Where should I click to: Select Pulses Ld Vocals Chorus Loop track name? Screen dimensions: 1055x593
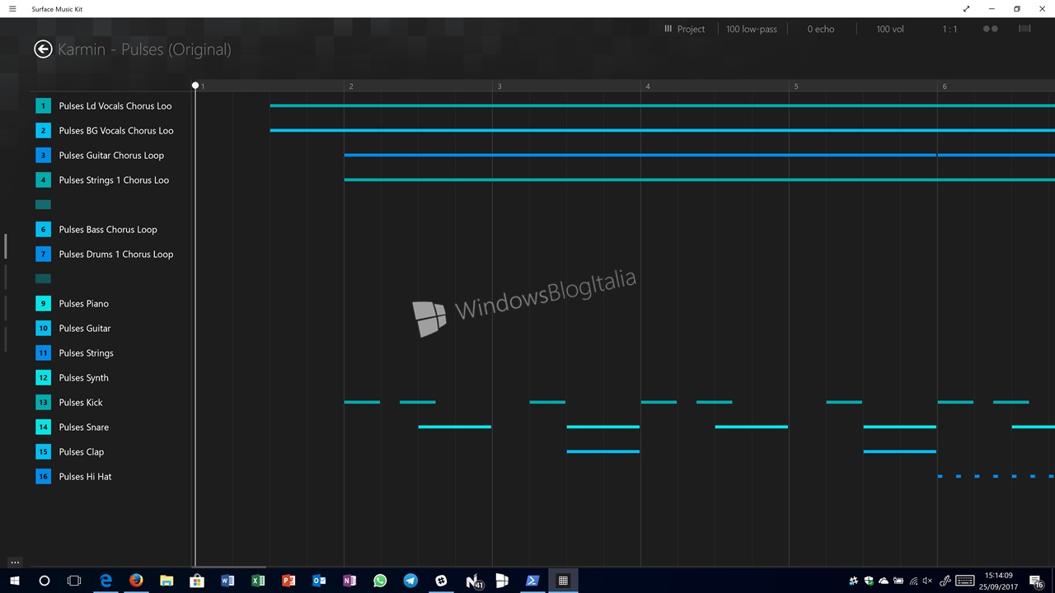pyautogui.click(x=115, y=105)
